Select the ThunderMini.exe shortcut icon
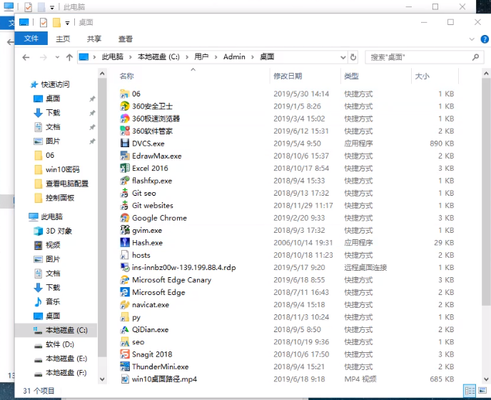The image size is (491, 400). click(125, 366)
